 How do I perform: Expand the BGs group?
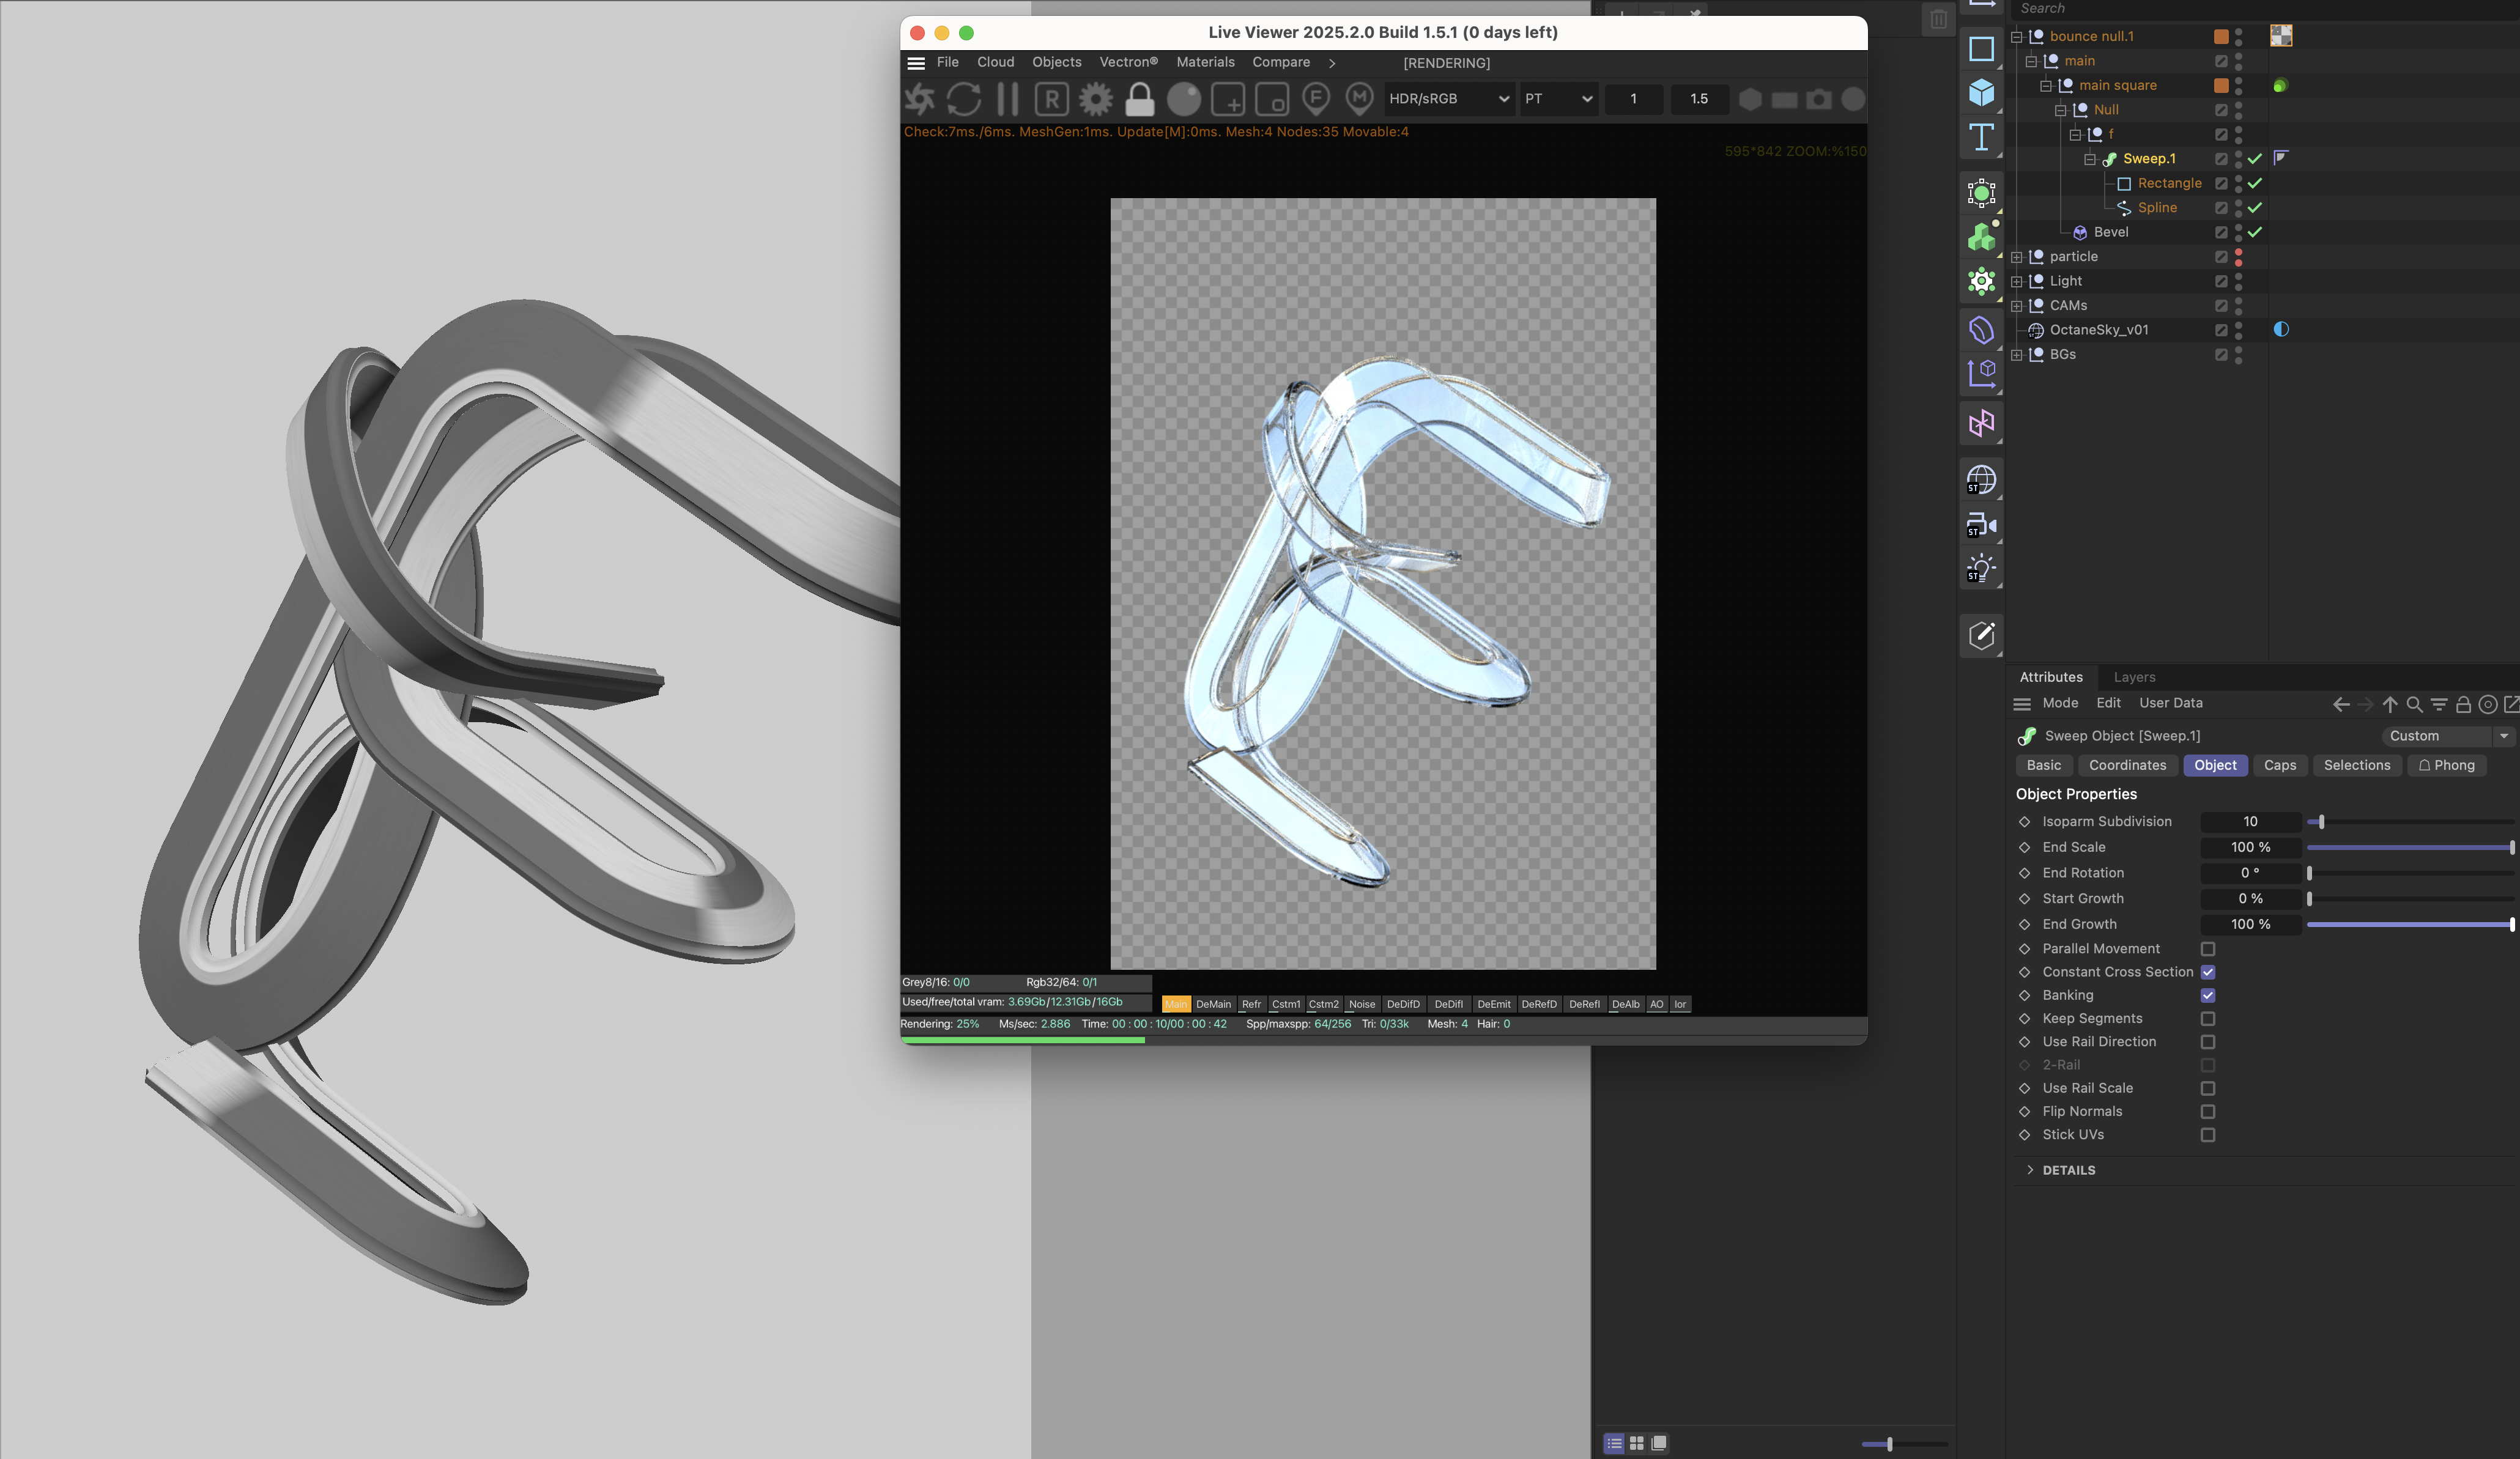coord(2017,355)
